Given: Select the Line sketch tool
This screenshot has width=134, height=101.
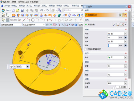Looking at the screenshot, I should coord(24,20).
